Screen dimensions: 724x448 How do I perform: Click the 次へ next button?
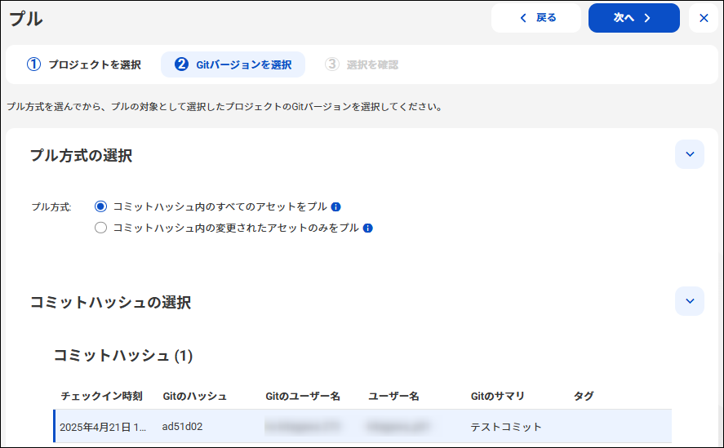(633, 18)
